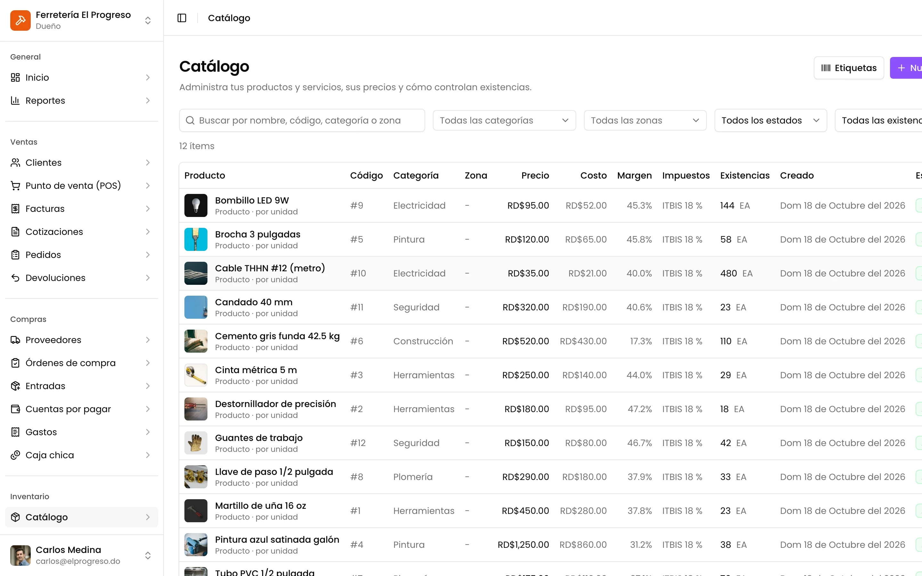Select the Cemento gris funda 42.5 kg name
The image size is (922, 576).
[x=277, y=336]
